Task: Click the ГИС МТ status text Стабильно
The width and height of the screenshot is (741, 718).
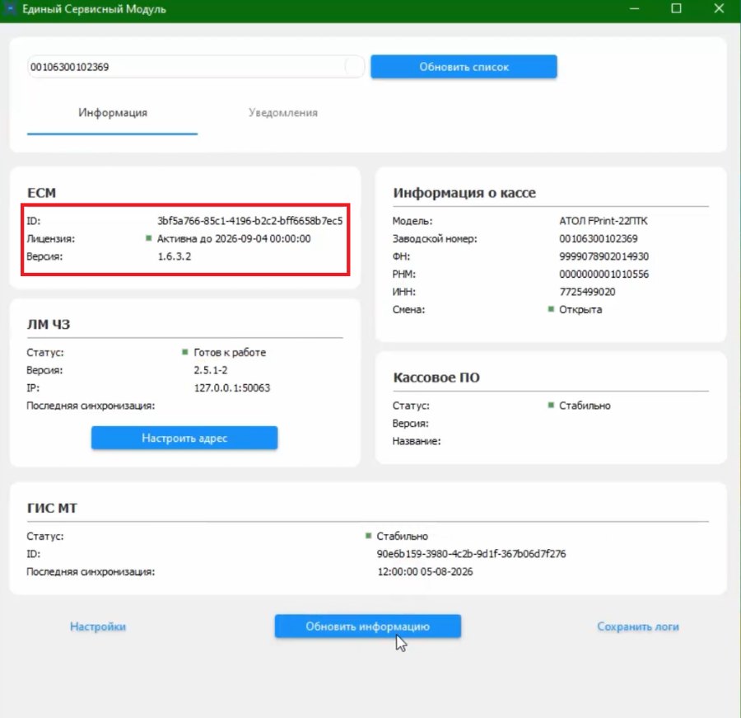Action: pyautogui.click(x=402, y=537)
